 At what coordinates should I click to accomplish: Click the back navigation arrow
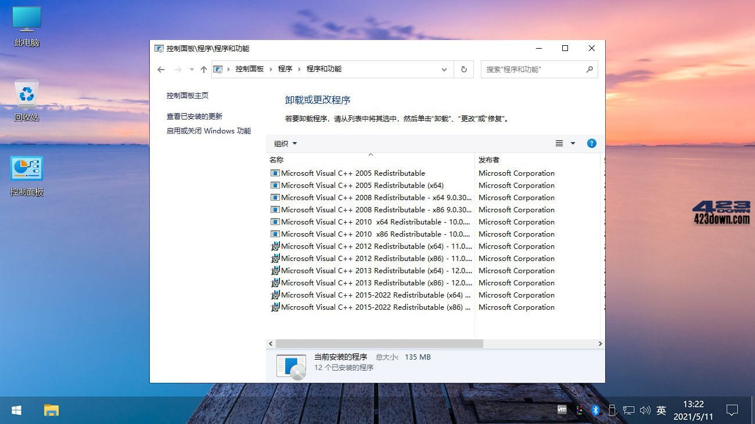point(161,69)
